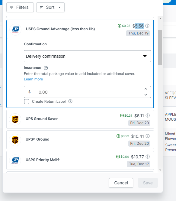
Task: Click the scrollbar down arrow
Action: [160, 170]
